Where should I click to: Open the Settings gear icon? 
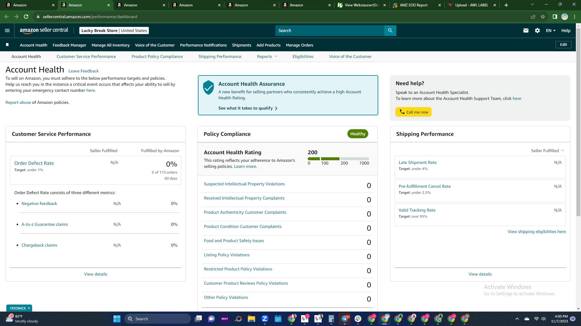(x=537, y=30)
